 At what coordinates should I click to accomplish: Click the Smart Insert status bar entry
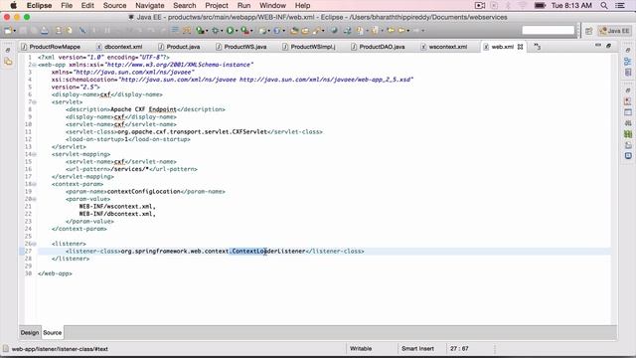(417, 349)
